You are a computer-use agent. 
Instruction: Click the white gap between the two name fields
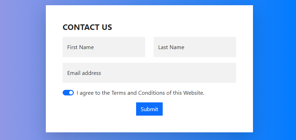149,47
